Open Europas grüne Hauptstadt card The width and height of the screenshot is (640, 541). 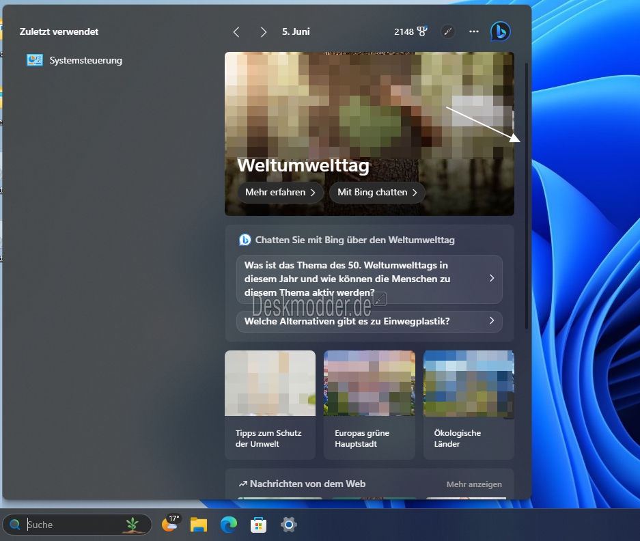coord(369,404)
